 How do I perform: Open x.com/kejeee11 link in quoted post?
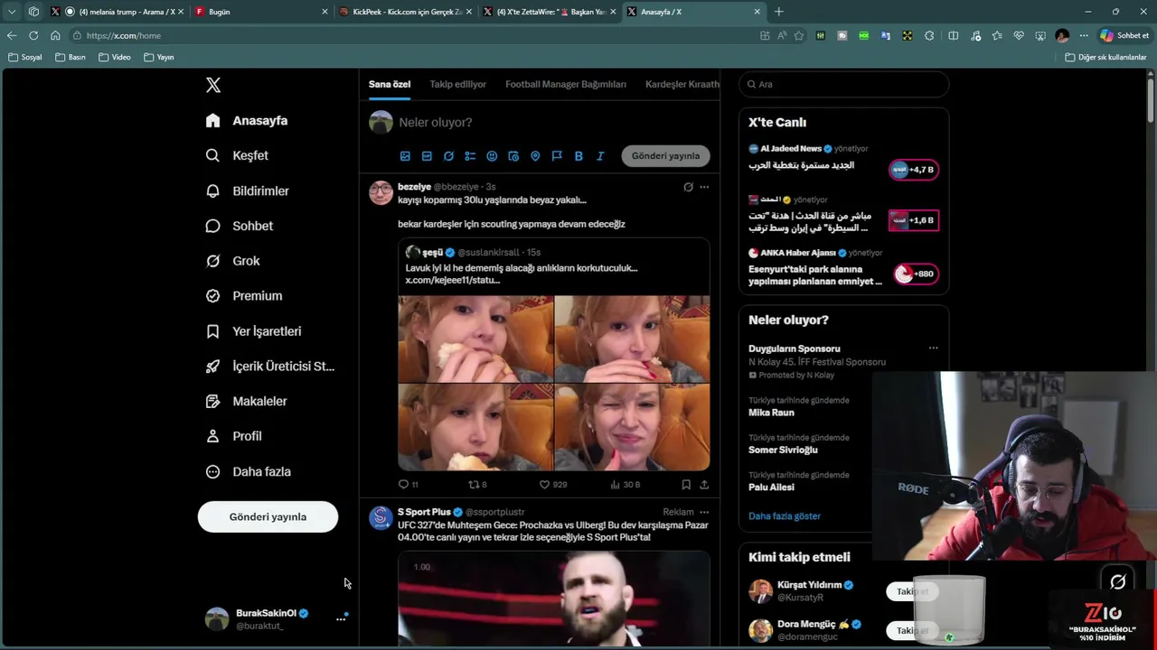tap(452, 280)
